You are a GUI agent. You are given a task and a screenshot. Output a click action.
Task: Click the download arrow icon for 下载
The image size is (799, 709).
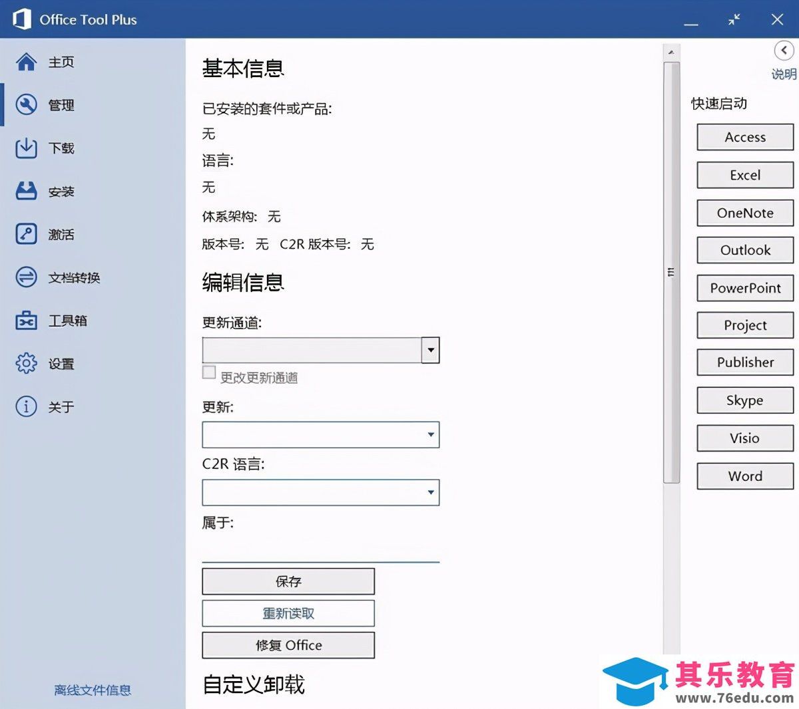point(26,148)
